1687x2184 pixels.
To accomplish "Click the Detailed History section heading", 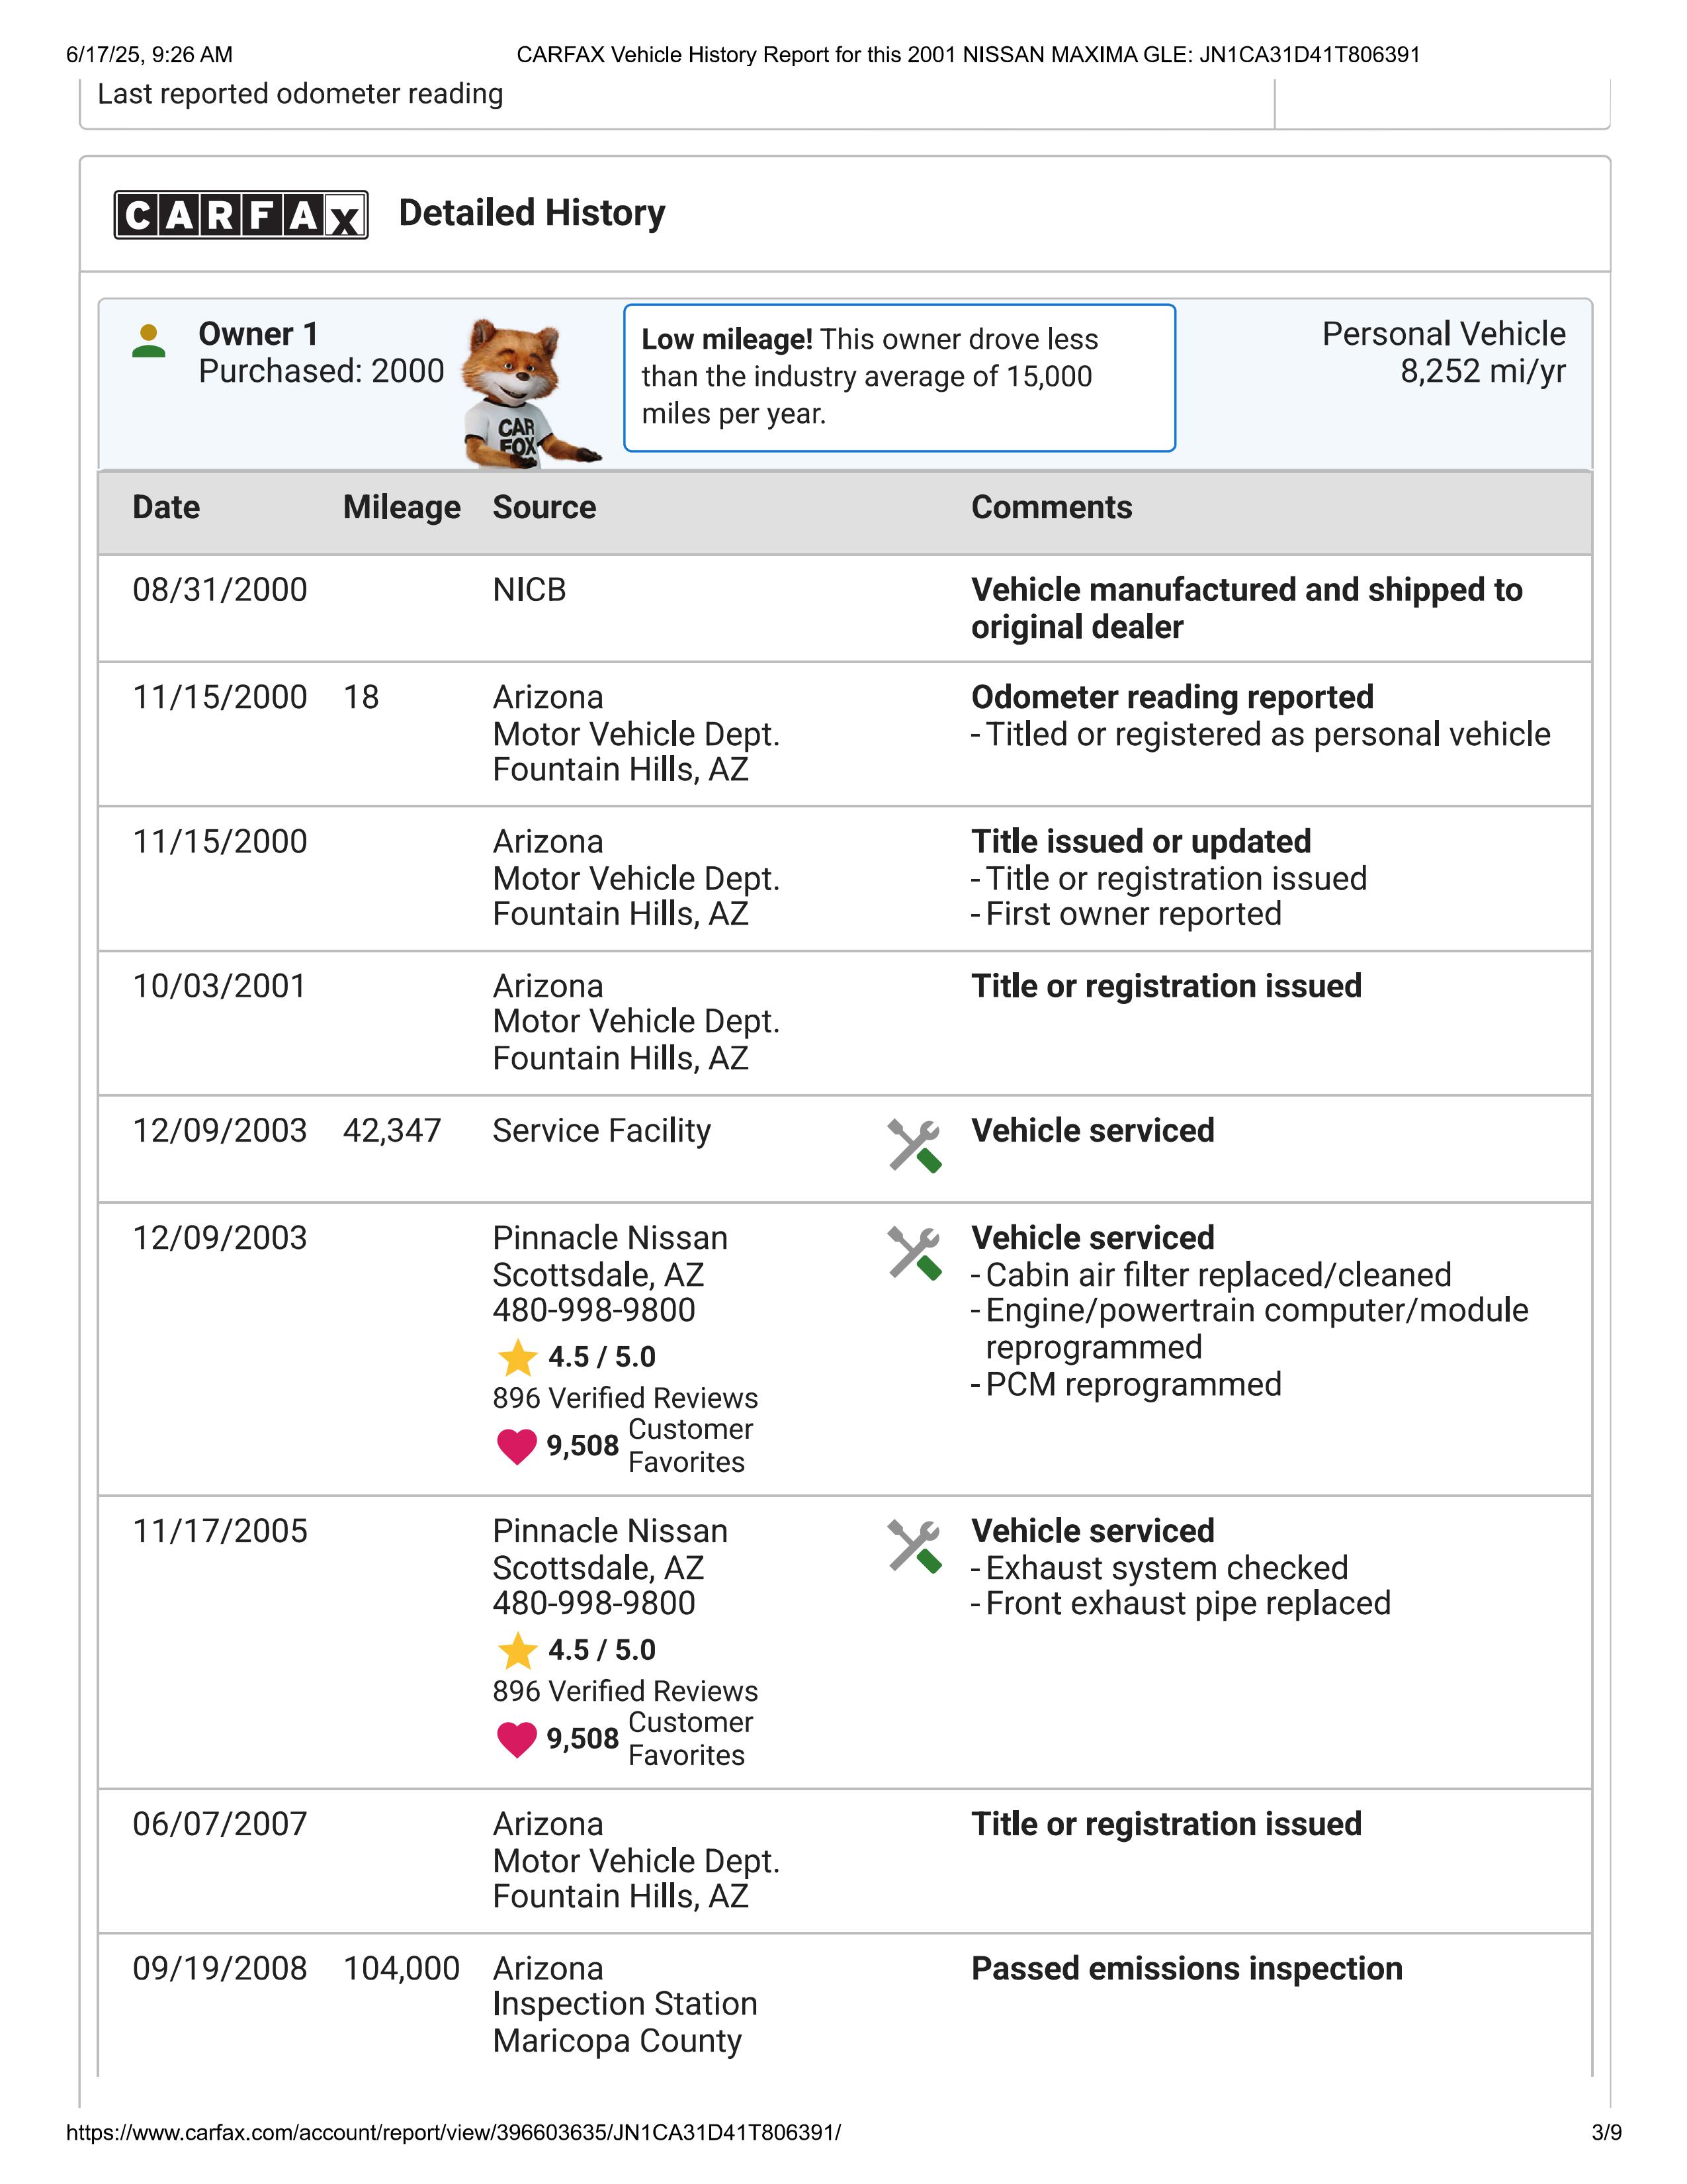I will point(532,213).
